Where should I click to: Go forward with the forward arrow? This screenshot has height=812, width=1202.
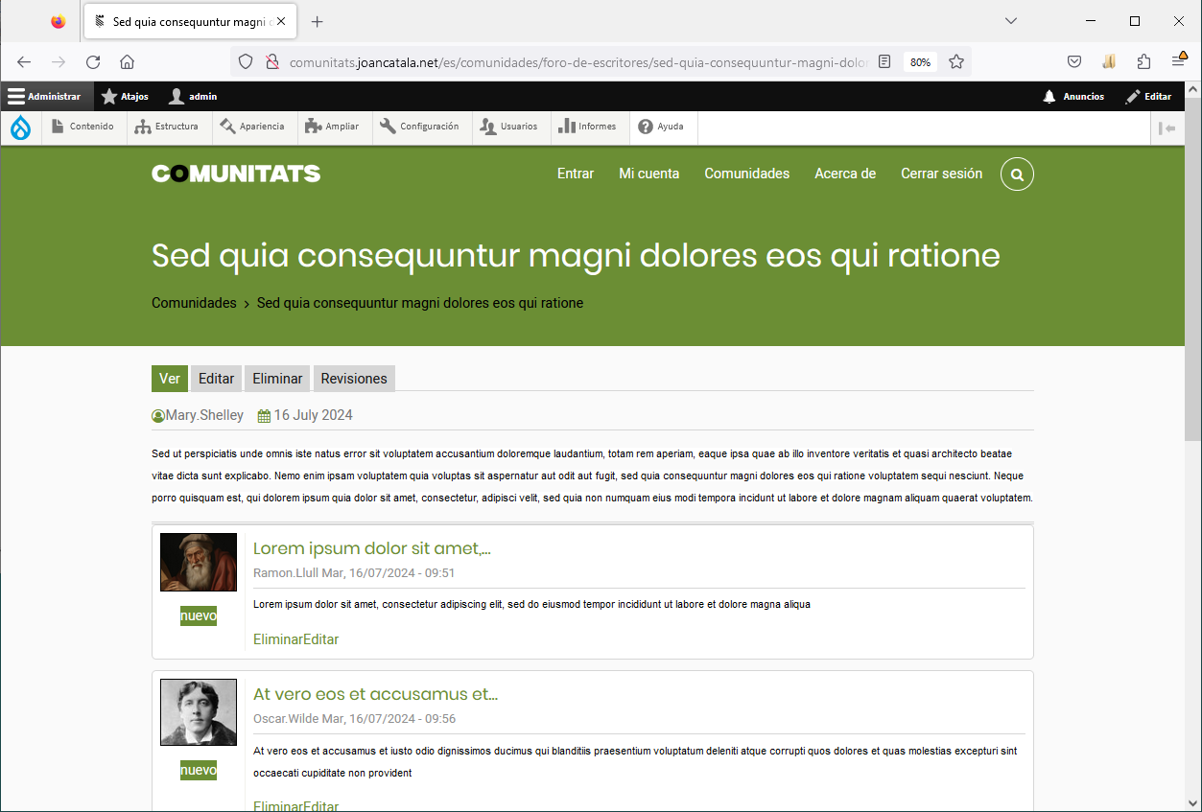click(59, 61)
